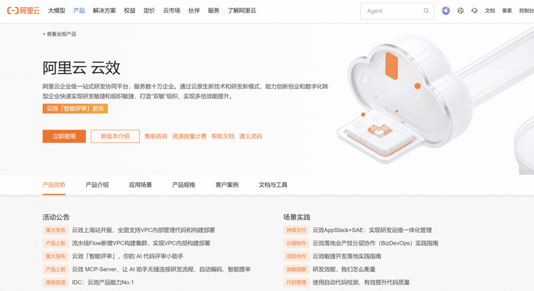This screenshot has height=291, width=534.
Task: Click the 阿里云 云效 page title
Action: (x=81, y=67)
